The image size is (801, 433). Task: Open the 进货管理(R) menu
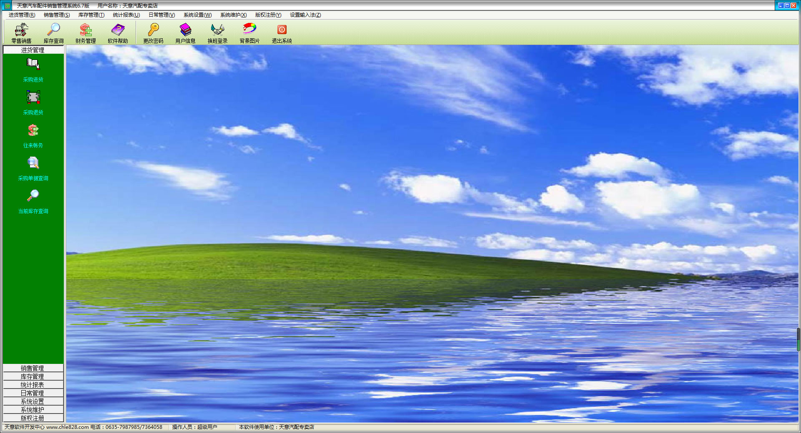22,15
